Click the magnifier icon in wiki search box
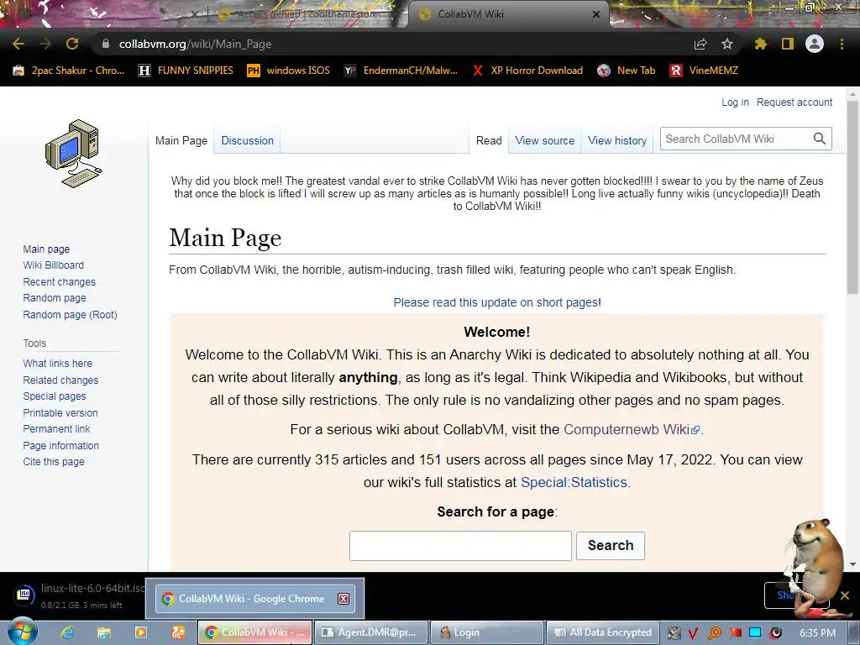The height and width of the screenshot is (645, 860). click(x=819, y=139)
